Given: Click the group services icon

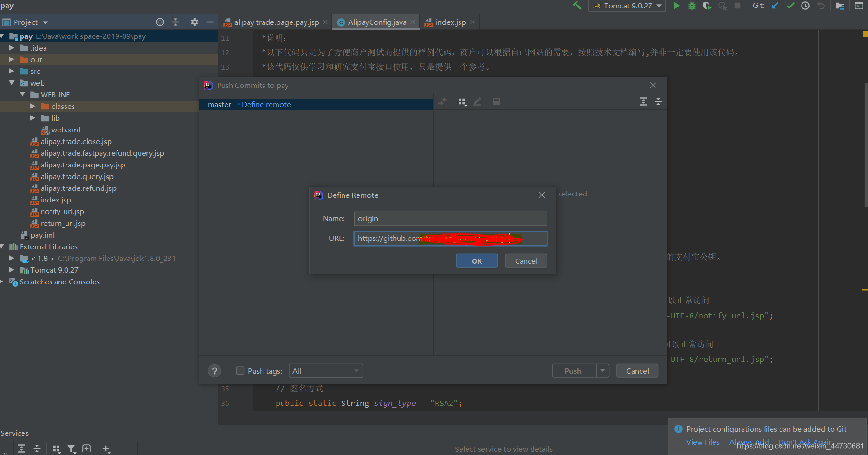Looking at the screenshot, I should pos(56,448).
